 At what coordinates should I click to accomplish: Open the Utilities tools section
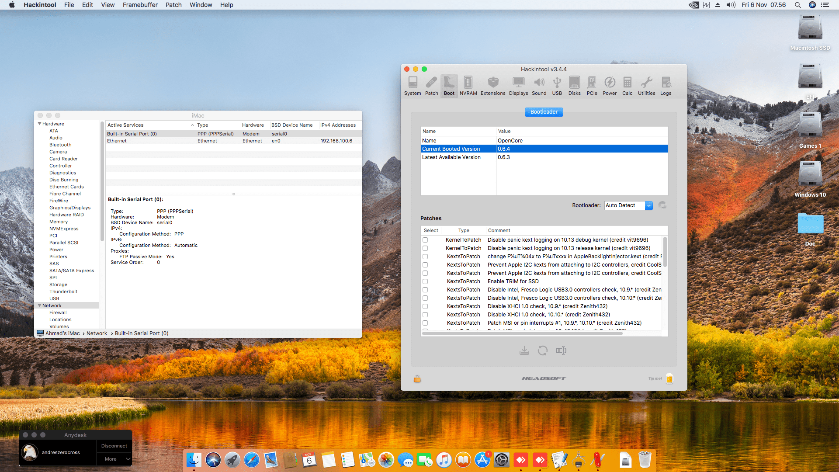(646, 86)
